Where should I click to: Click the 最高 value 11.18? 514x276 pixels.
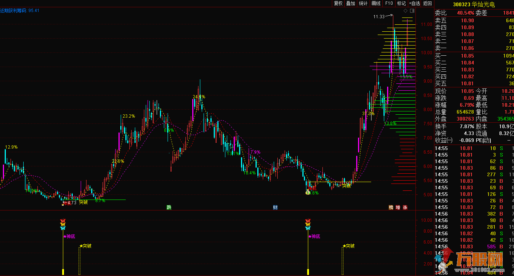(x=507, y=98)
